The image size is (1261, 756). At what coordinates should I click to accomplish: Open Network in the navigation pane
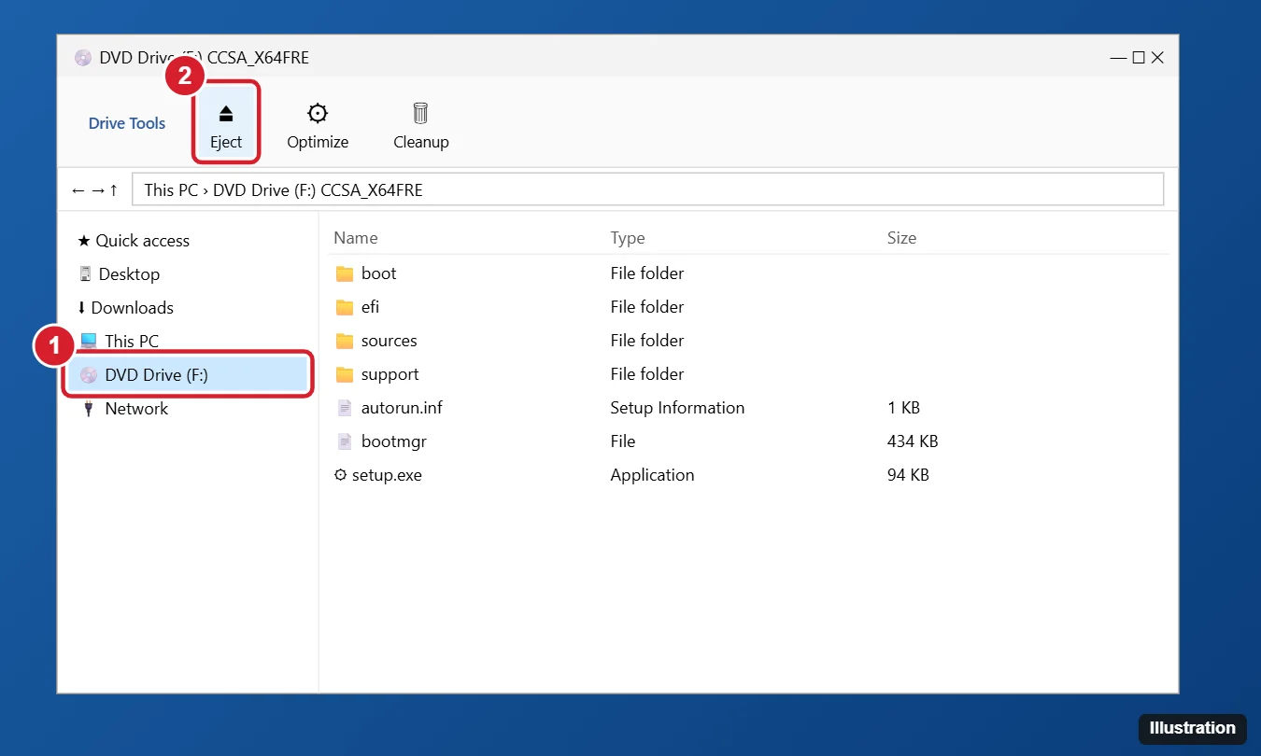(x=126, y=409)
